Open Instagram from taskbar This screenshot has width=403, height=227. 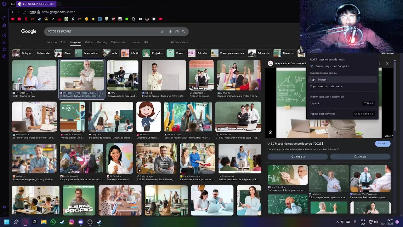(71, 222)
